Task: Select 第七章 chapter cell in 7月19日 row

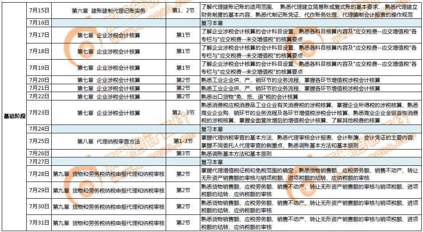Action: point(109,68)
